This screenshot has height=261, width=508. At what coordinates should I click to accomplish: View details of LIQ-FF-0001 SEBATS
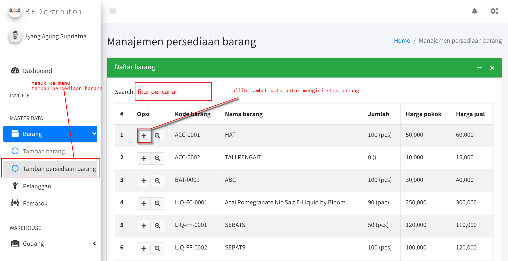pos(158,226)
